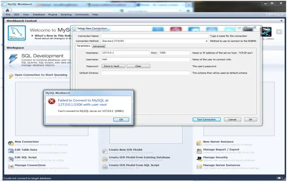Click the title bar MySQL Workbench app icon
This screenshot has height=182, width=287.
(x=4, y=4)
